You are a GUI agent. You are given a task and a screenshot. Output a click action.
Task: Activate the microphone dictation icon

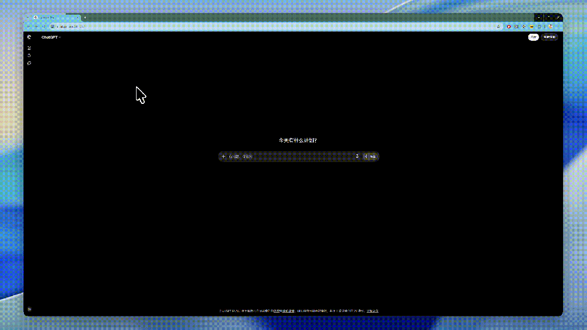pyautogui.click(x=357, y=157)
